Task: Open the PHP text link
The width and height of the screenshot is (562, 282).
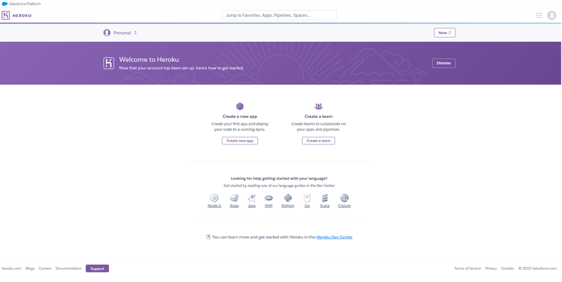Action: (x=268, y=206)
